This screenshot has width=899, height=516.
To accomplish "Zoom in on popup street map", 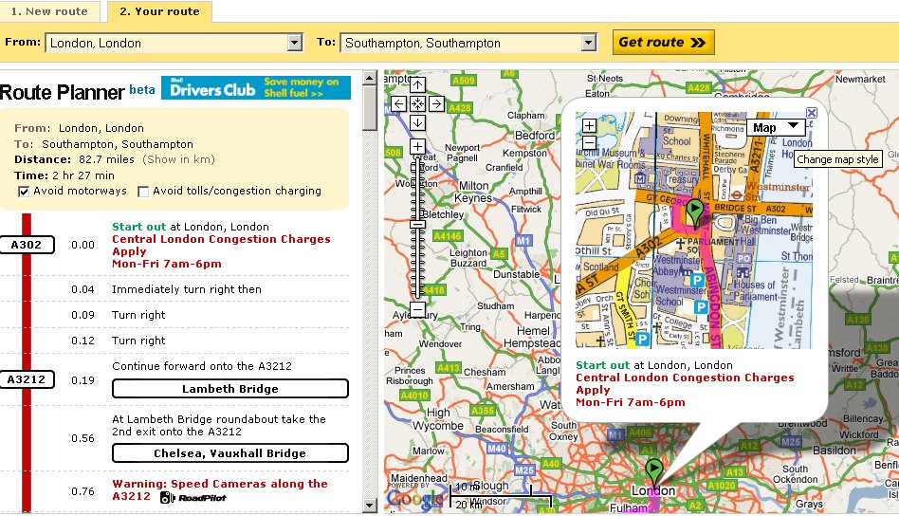I will pyautogui.click(x=589, y=125).
